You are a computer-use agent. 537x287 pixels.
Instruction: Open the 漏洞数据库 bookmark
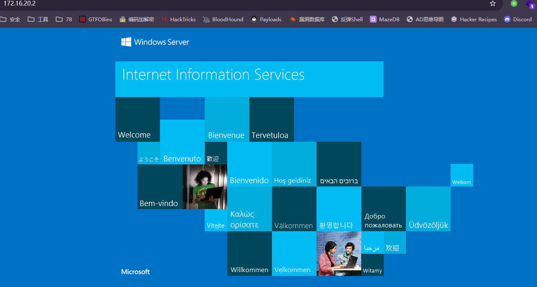(307, 19)
